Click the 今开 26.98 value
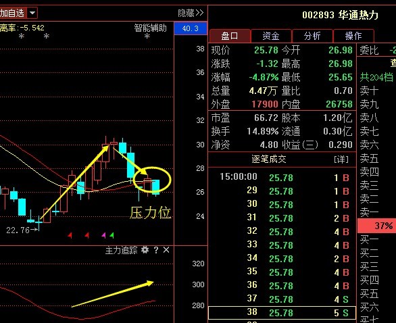The height and width of the screenshot is (323, 396). click(340, 50)
